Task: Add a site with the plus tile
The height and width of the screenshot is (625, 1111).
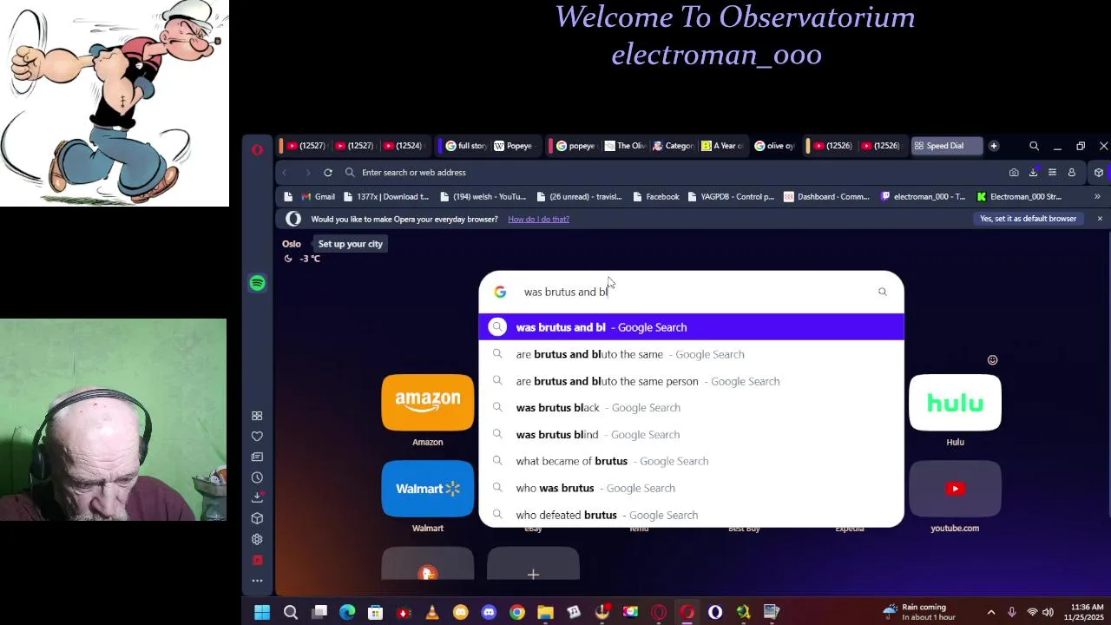Action: 533,564
